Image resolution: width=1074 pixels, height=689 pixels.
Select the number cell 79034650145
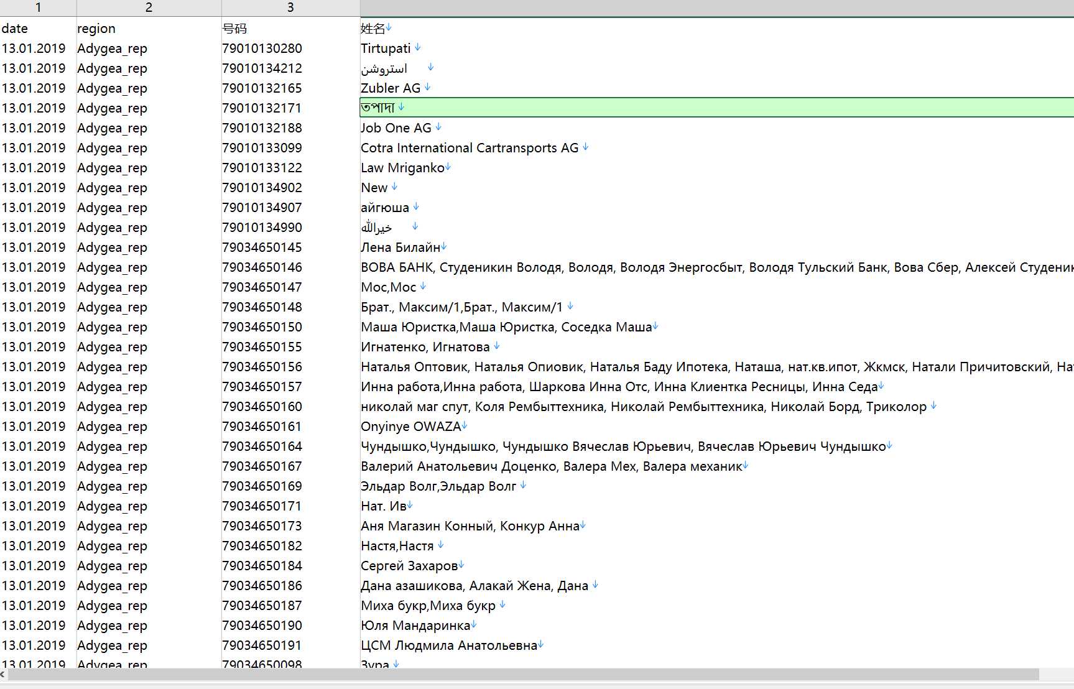(x=290, y=247)
